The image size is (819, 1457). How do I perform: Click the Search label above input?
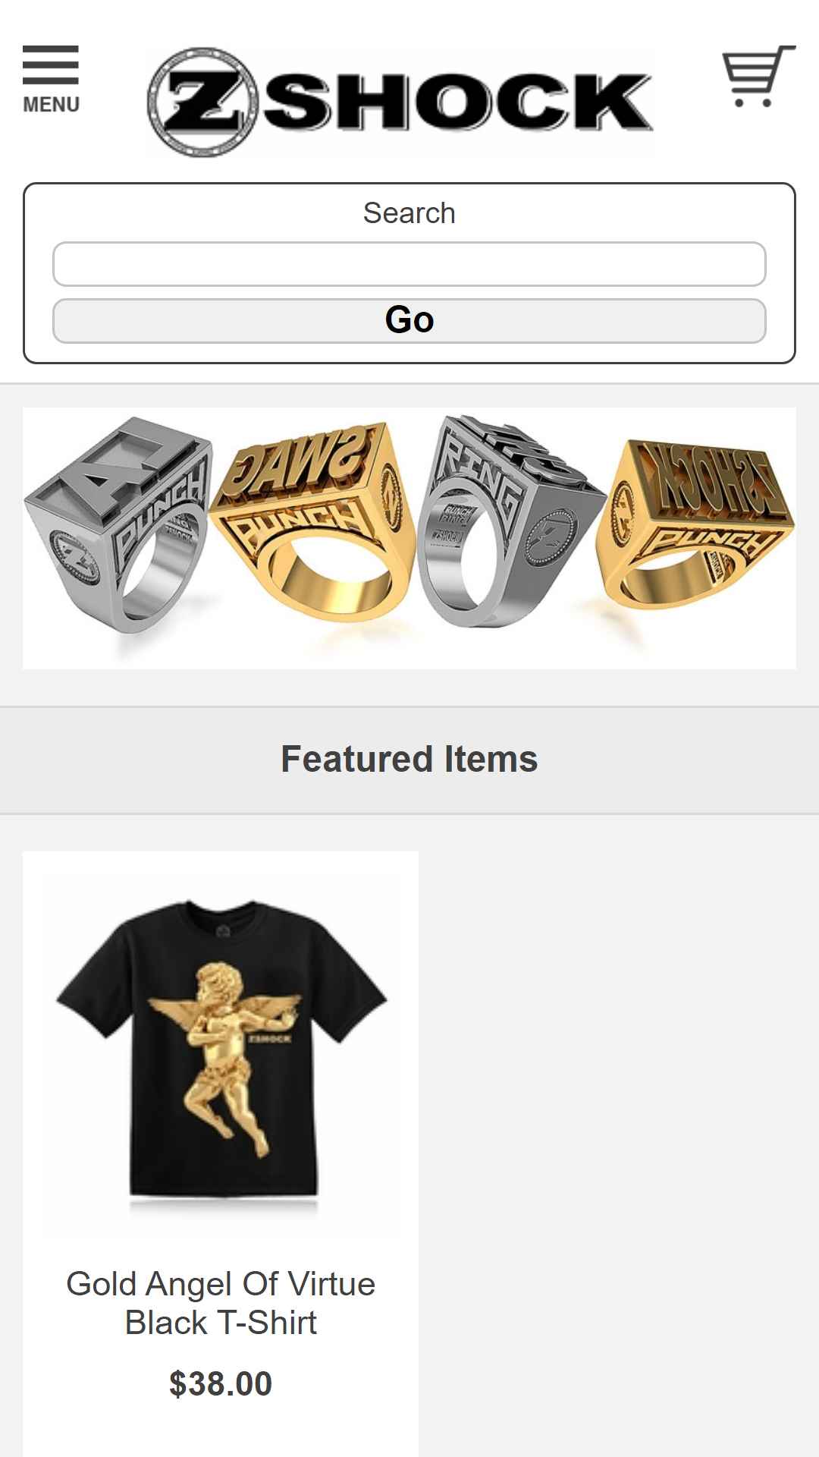pos(409,213)
